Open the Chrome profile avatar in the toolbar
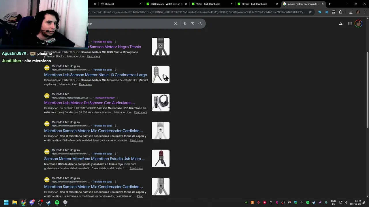Viewport: 369px width, 207px height. click(358, 12)
